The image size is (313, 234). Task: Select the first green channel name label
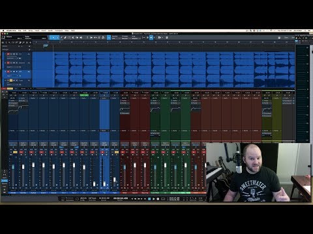155,192
